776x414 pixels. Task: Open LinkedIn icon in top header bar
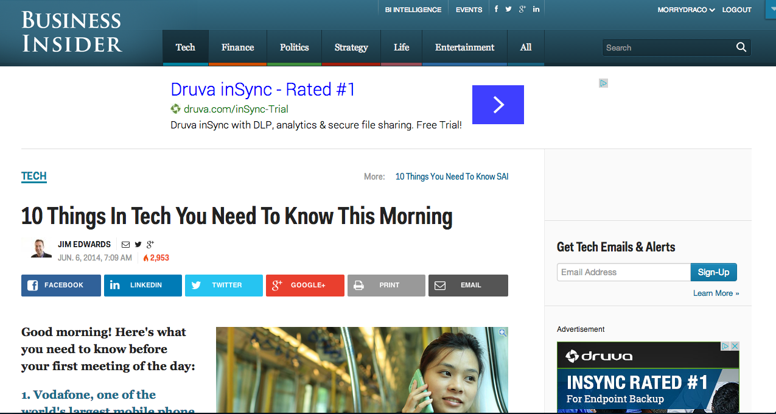pyautogui.click(x=536, y=9)
